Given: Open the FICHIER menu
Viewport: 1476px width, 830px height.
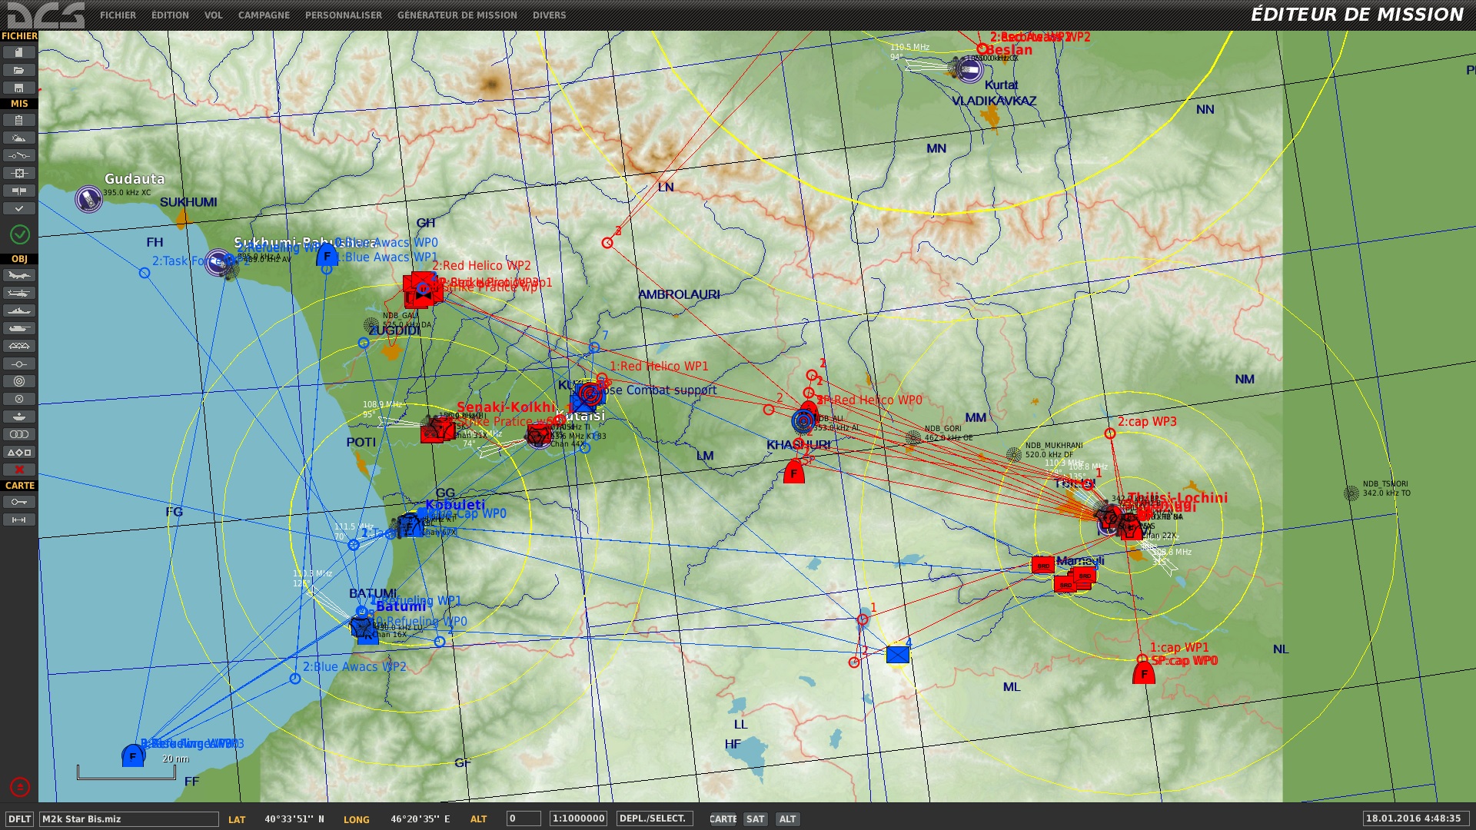Looking at the screenshot, I should (118, 15).
